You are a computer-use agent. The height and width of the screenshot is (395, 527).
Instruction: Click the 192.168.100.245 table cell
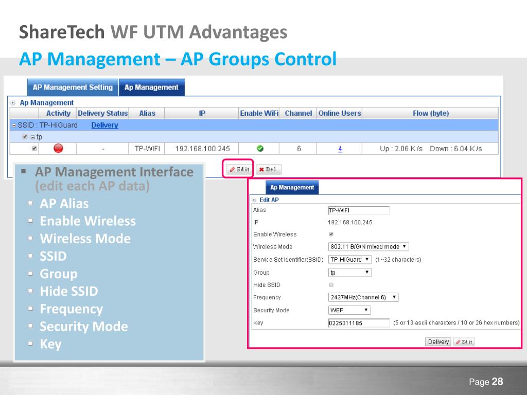(202, 149)
